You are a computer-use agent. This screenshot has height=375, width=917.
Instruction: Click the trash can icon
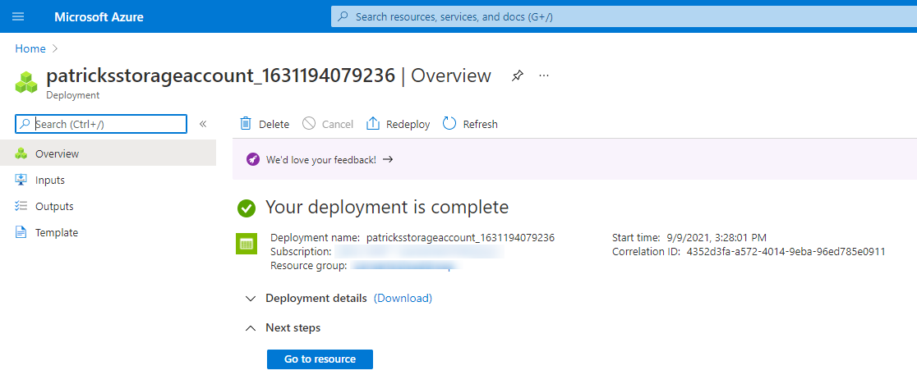[247, 124]
